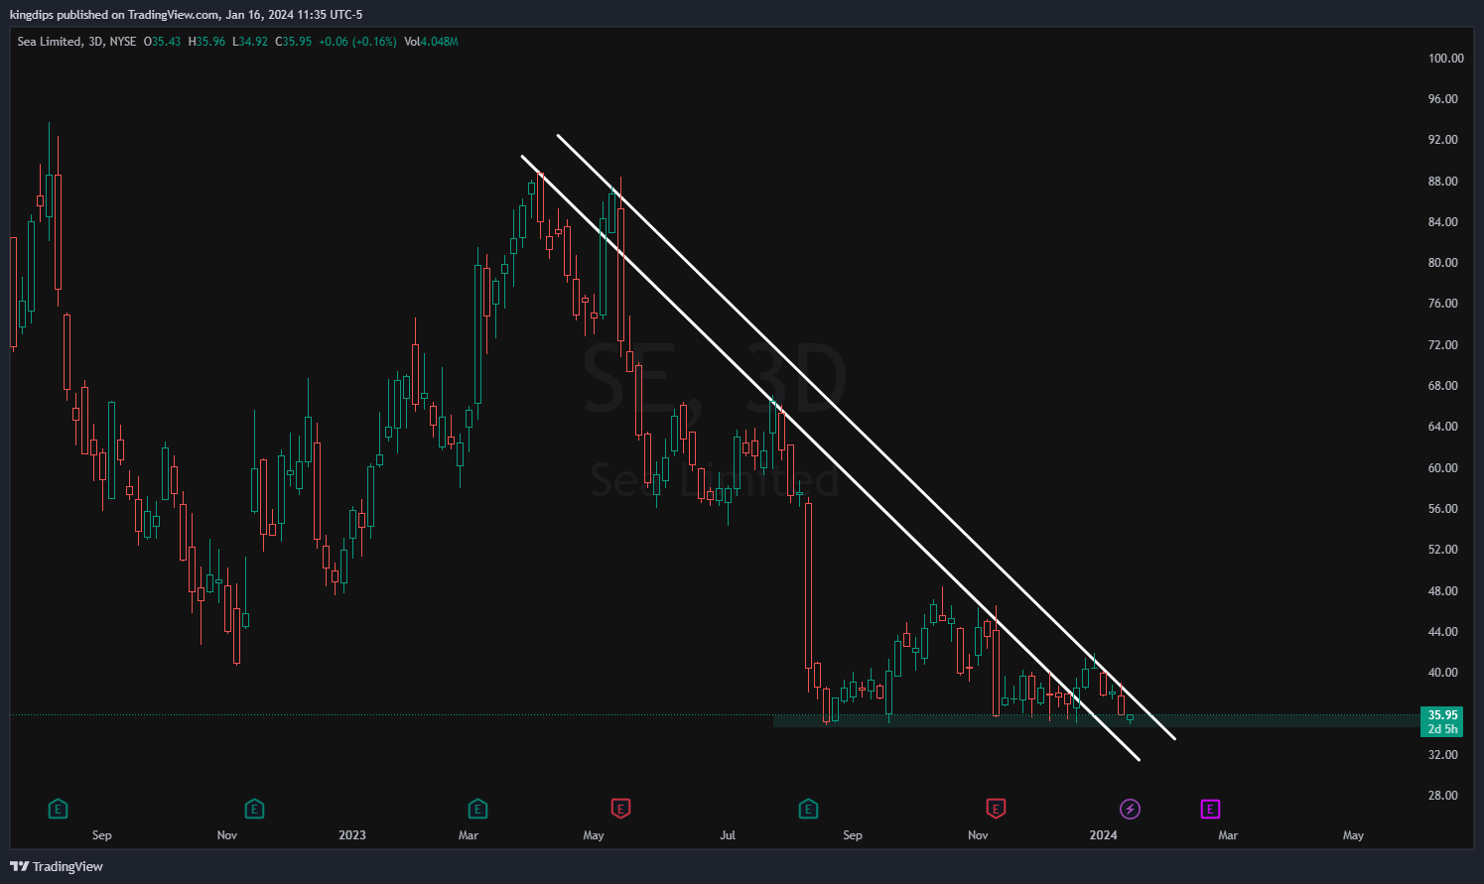This screenshot has height=884, width=1484.
Task: Click the 56.00 price axis label
Action: pyautogui.click(x=1442, y=509)
